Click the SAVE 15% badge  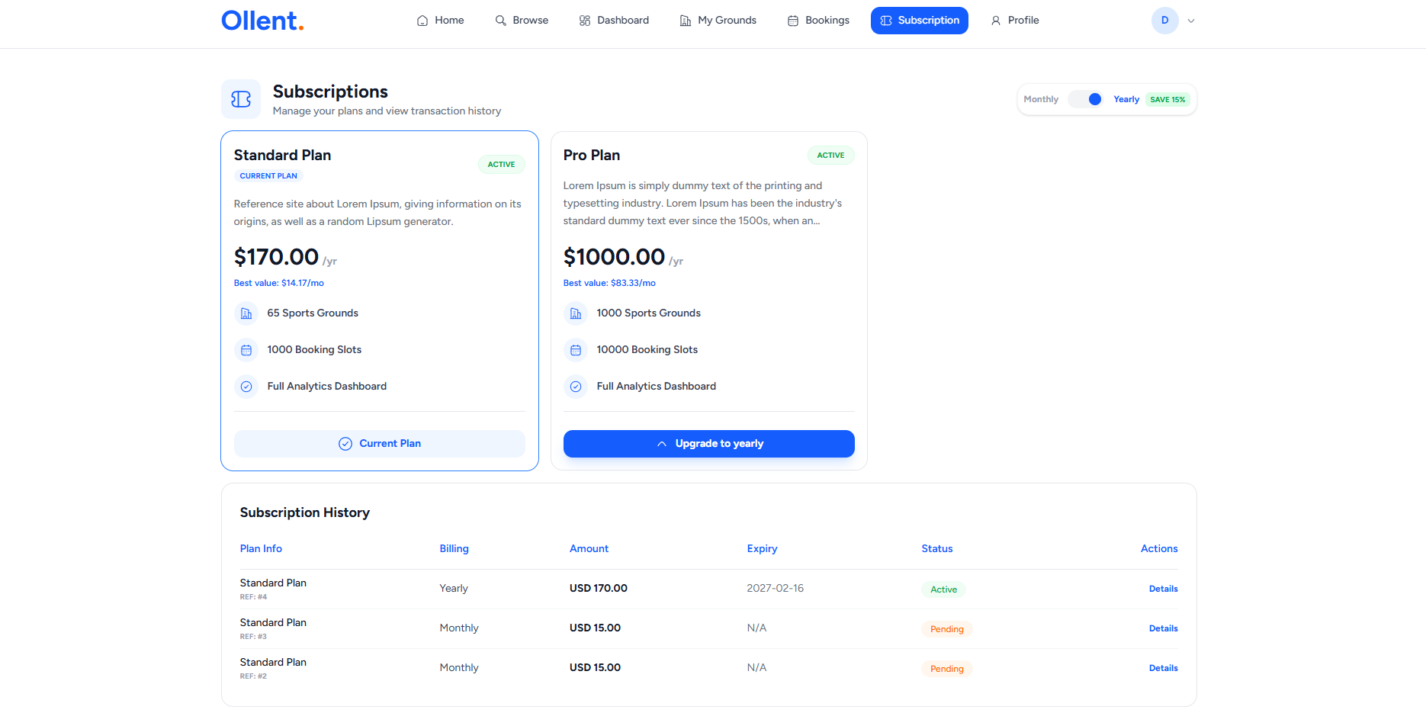click(1167, 100)
